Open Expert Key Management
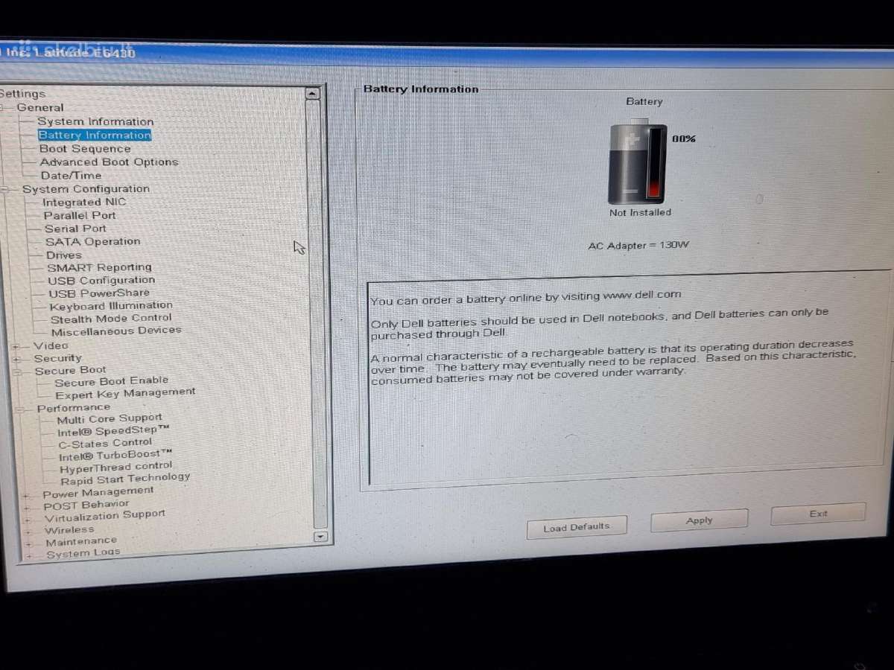This screenshot has width=894, height=670. pos(125,393)
